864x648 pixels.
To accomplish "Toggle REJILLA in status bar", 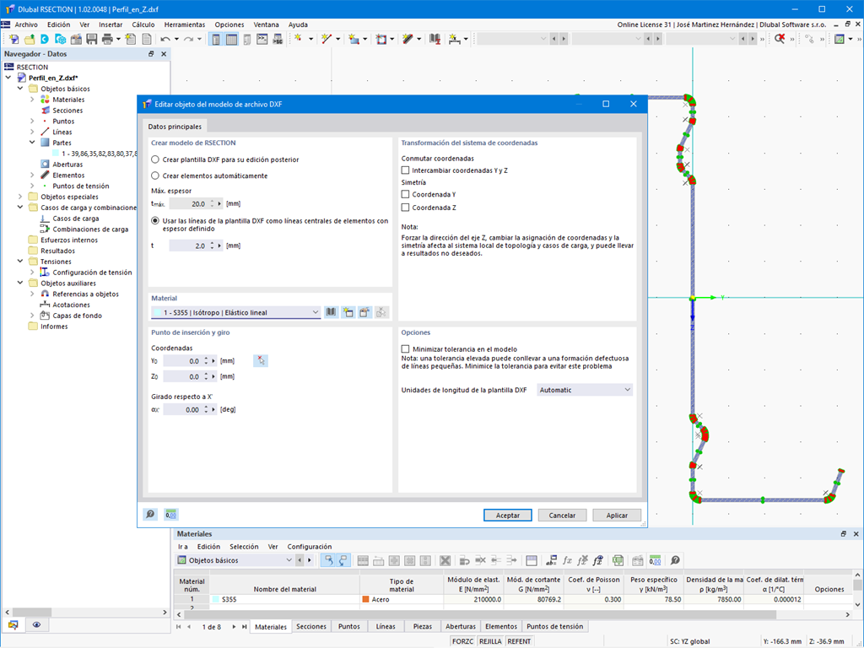I will pos(490,641).
